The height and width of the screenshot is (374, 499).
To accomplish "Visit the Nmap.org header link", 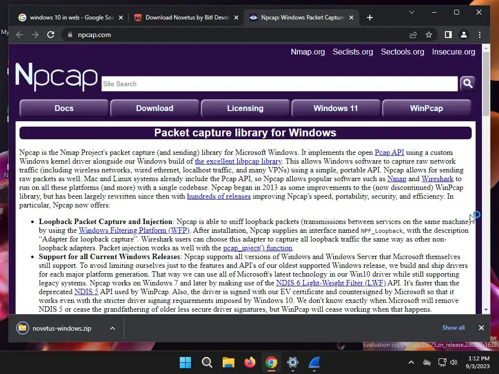I will pos(308,52).
